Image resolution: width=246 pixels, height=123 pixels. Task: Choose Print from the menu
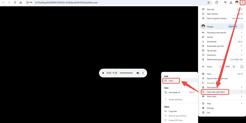click(x=222, y=74)
